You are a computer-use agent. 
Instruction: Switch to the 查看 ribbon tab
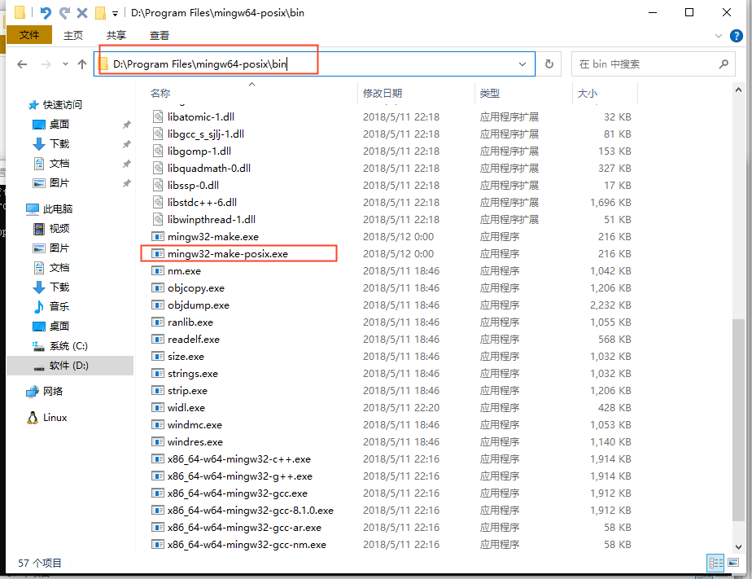pos(160,36)
